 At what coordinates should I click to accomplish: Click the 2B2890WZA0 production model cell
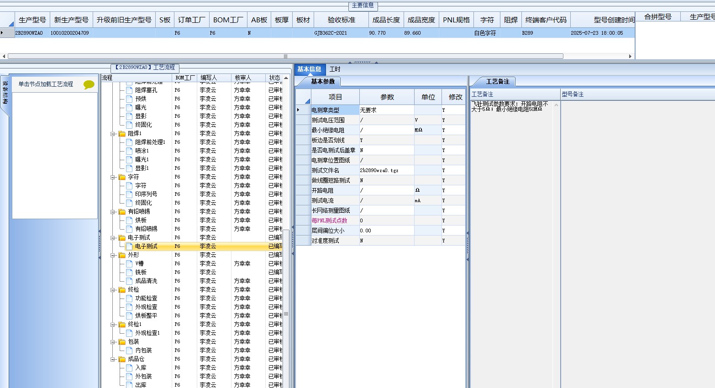pyautogui.click(x=32, y=33)
